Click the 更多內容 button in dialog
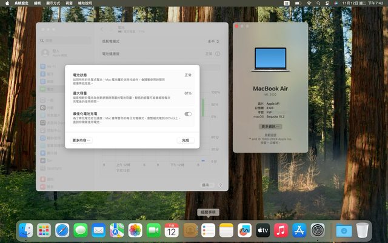Viewport: 388px width, 243px height. pyautogui.click(x=81, y=140)
